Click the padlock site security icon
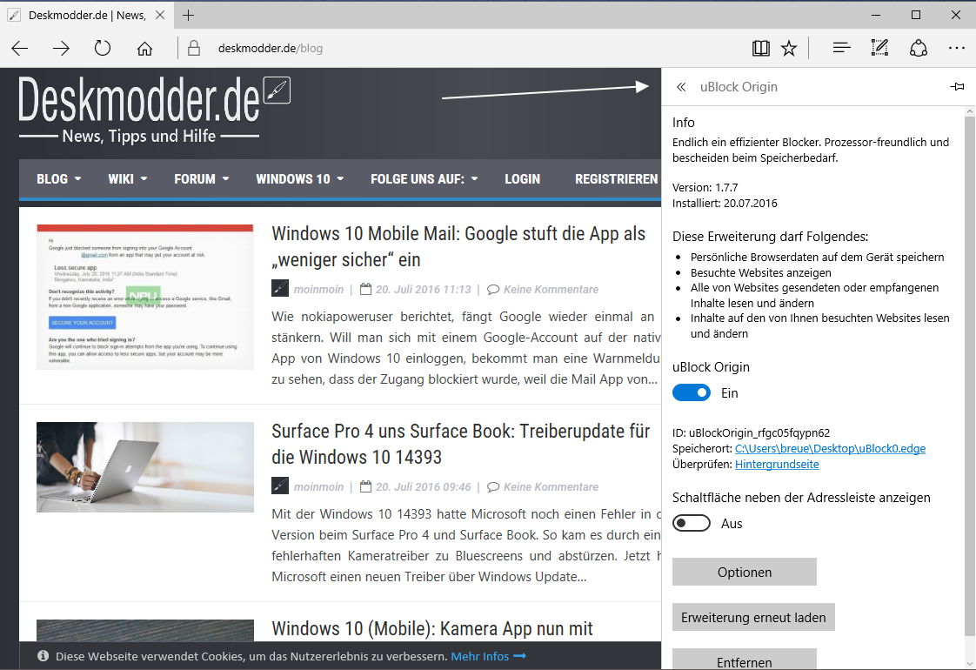The height and width of the screenshot is (670, 976). click(x=194, y=48)
